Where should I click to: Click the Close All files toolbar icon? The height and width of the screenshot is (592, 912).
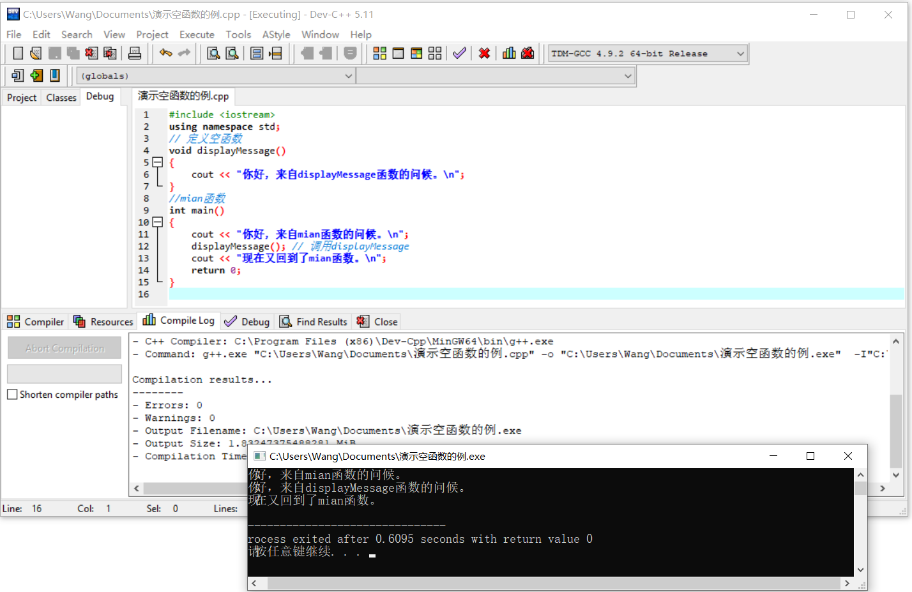tap(110, 54)
